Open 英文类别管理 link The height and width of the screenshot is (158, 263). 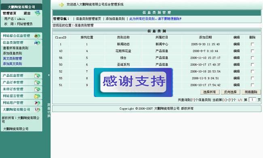13,59
